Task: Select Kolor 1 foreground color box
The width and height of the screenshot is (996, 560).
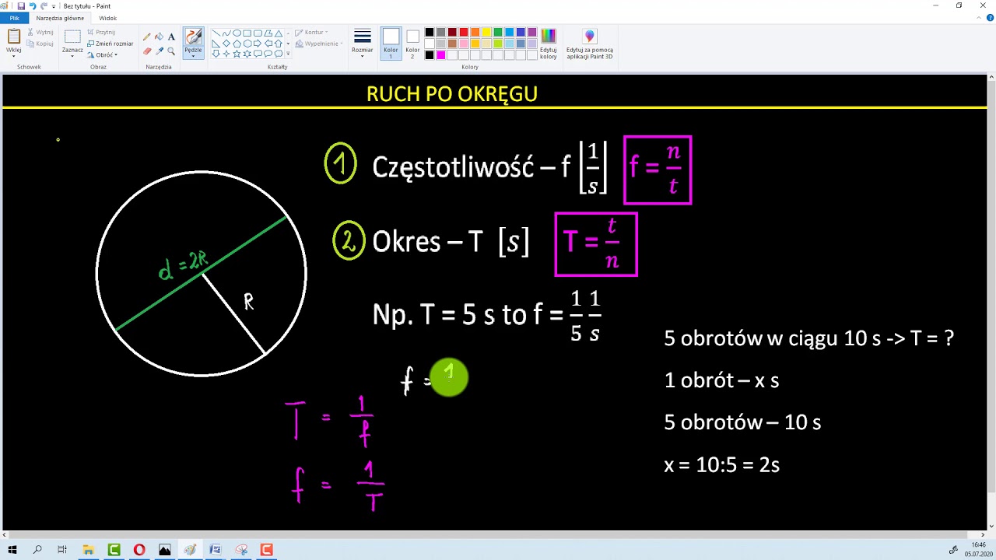Action: [391, 44]
